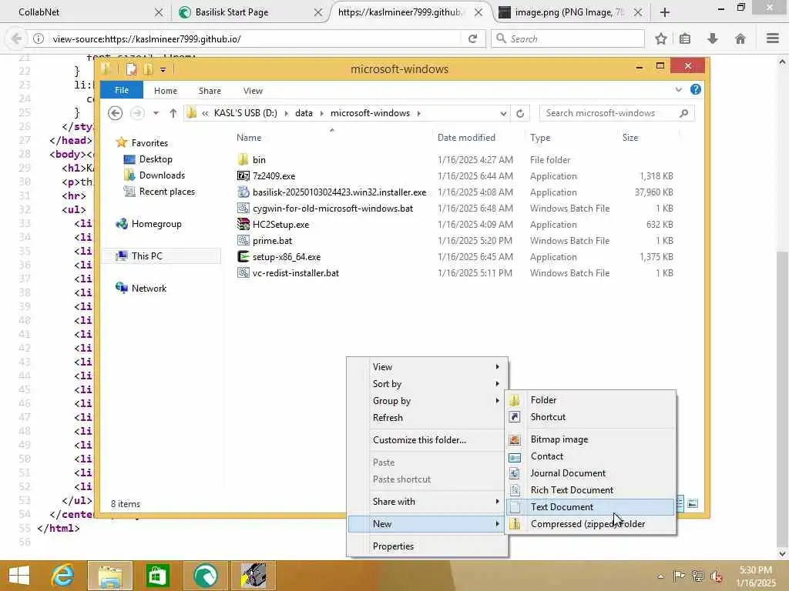Refresh the microsoft-windows folder view
The width and height of the screenshot is (789, 591).
tap(520, 114)
